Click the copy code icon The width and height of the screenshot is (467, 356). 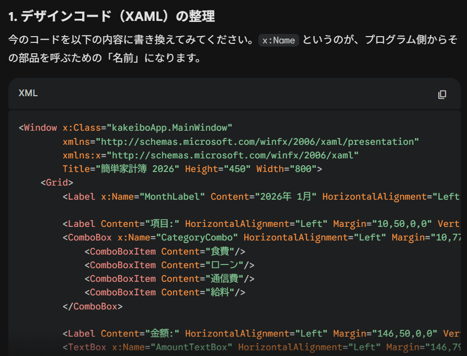click(442, 94)
